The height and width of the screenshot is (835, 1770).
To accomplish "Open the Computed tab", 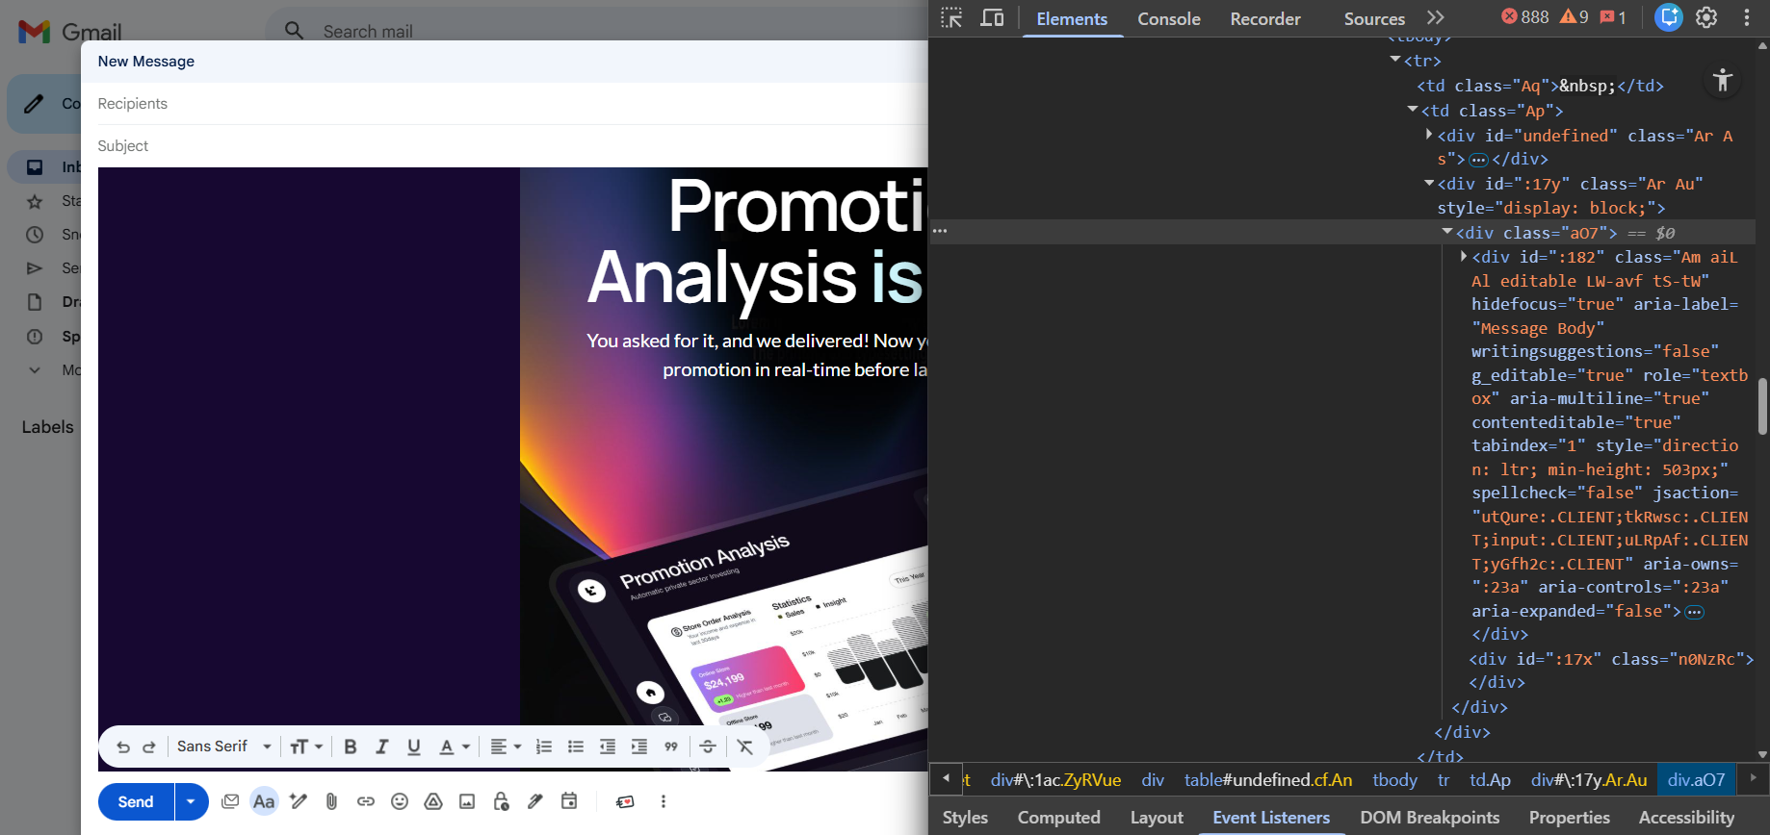I will click(x=1058, y=817).
